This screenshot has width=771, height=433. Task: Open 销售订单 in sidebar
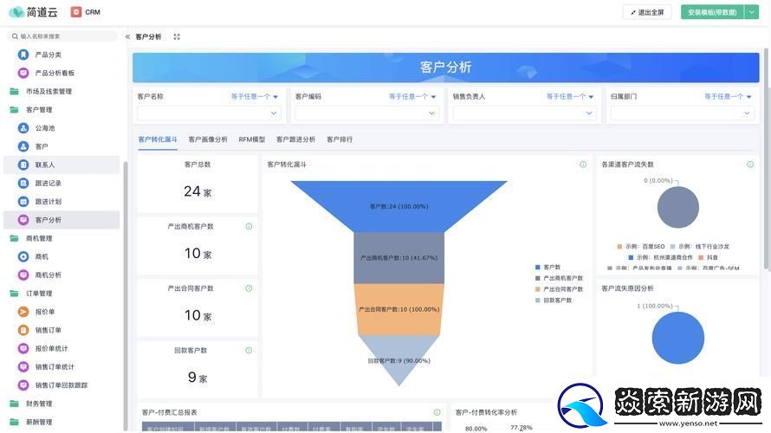[x=49, y=330]
